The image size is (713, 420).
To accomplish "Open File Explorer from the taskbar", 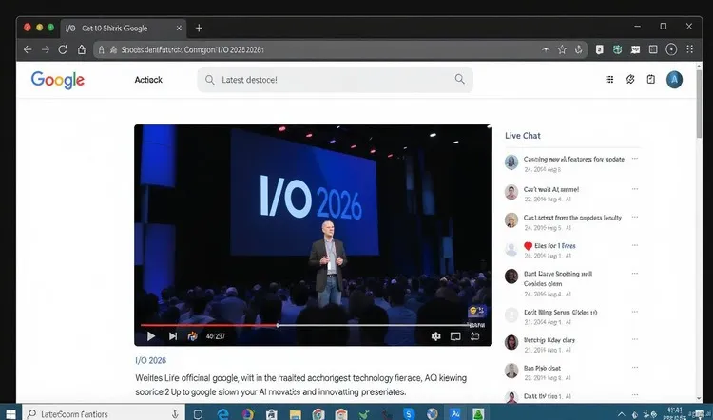I will 296,414.
